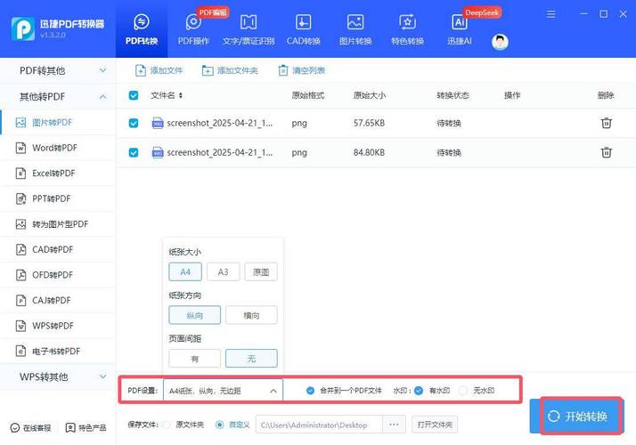
Task: Select 电子书转PDF in sidebar
Action: [58, 351]
